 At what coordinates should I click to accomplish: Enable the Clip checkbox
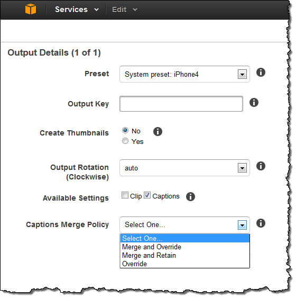[x=125, y=195]
